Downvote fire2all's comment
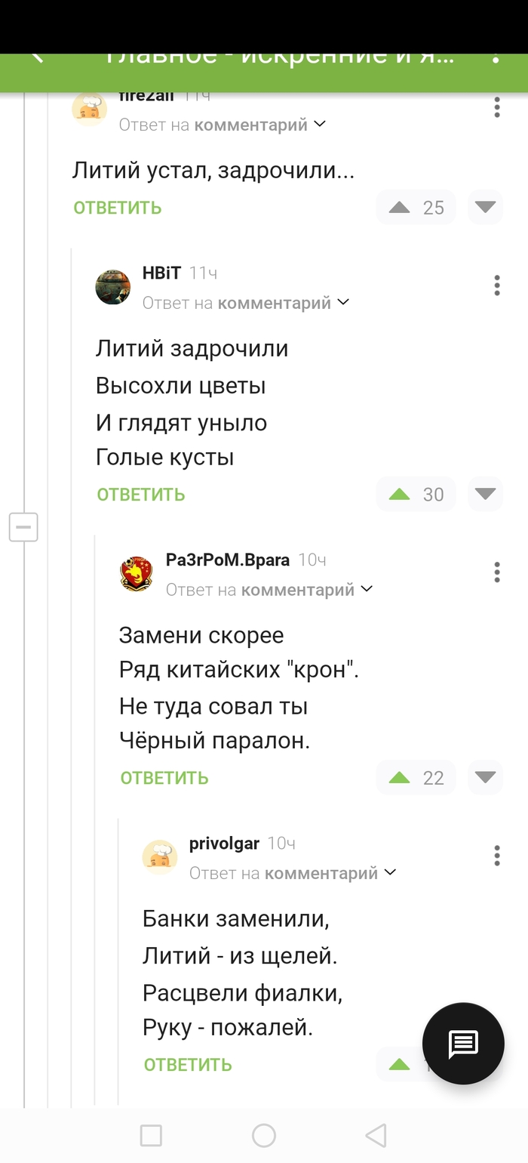This screenshot has width=528, height=1163. pos(485,207)
